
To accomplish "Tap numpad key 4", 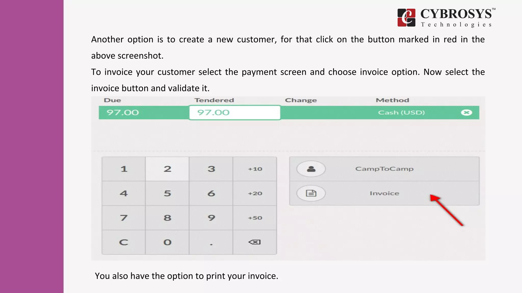I will (x=124, y=193).
